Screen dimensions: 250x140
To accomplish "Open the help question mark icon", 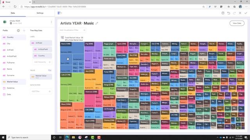I will point(223,13).
